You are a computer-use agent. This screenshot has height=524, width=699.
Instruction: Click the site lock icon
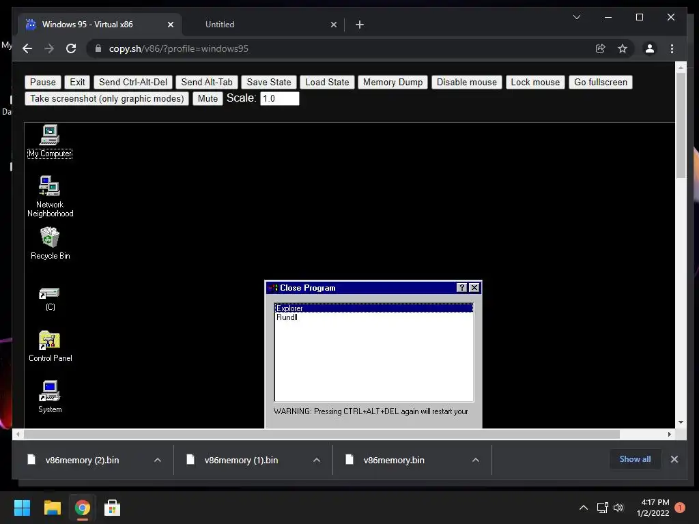pos(98,48)
